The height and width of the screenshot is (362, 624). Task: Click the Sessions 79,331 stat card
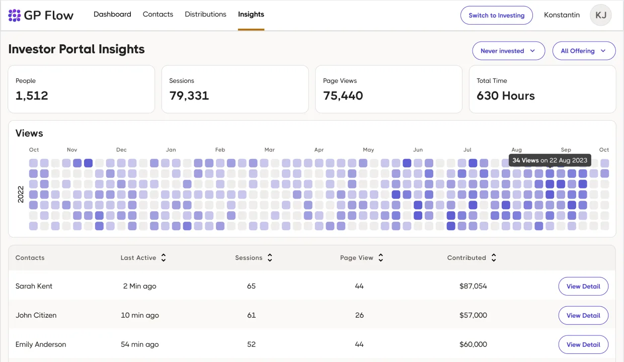pos(235,89)
